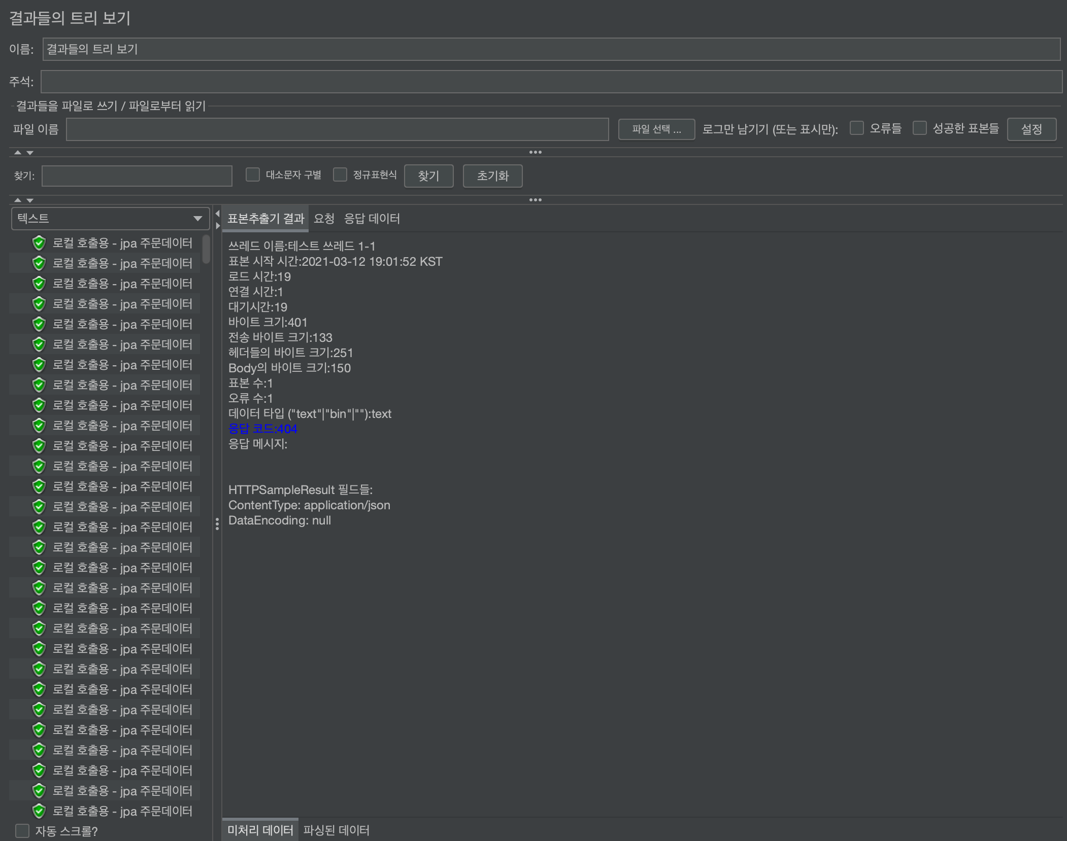Open the 텍스트 renderer dropdown

pyautogui.click(x=110, y=219)
